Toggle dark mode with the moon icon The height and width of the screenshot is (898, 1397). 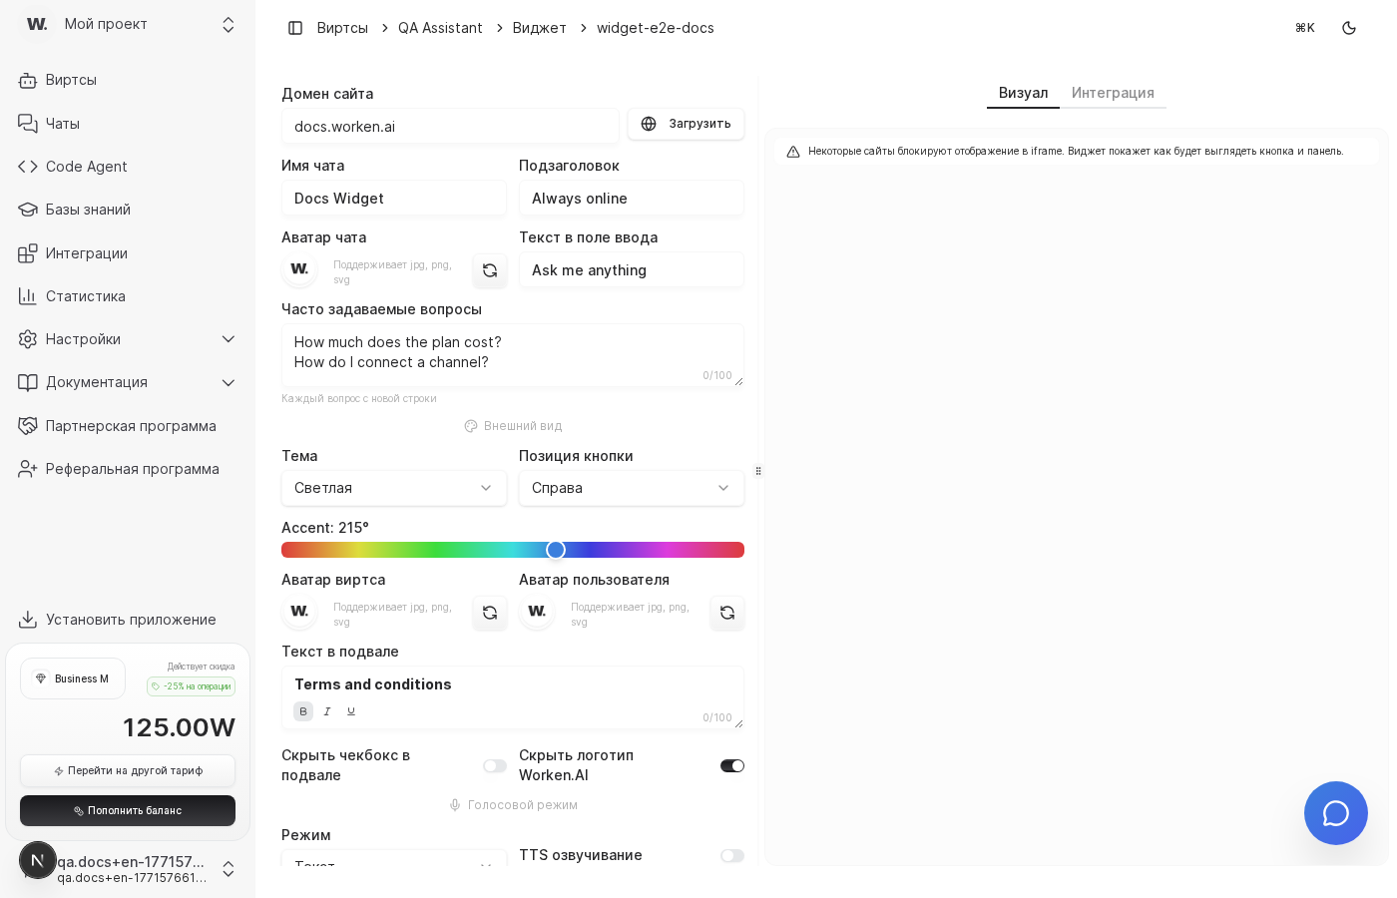pyautogui.click(x=1349, y=28)
